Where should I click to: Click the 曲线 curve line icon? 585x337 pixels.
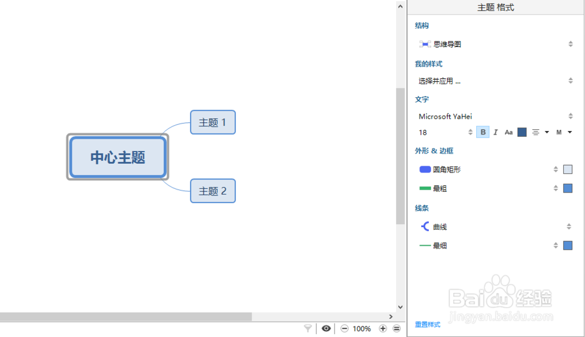[x=425, y=226]
